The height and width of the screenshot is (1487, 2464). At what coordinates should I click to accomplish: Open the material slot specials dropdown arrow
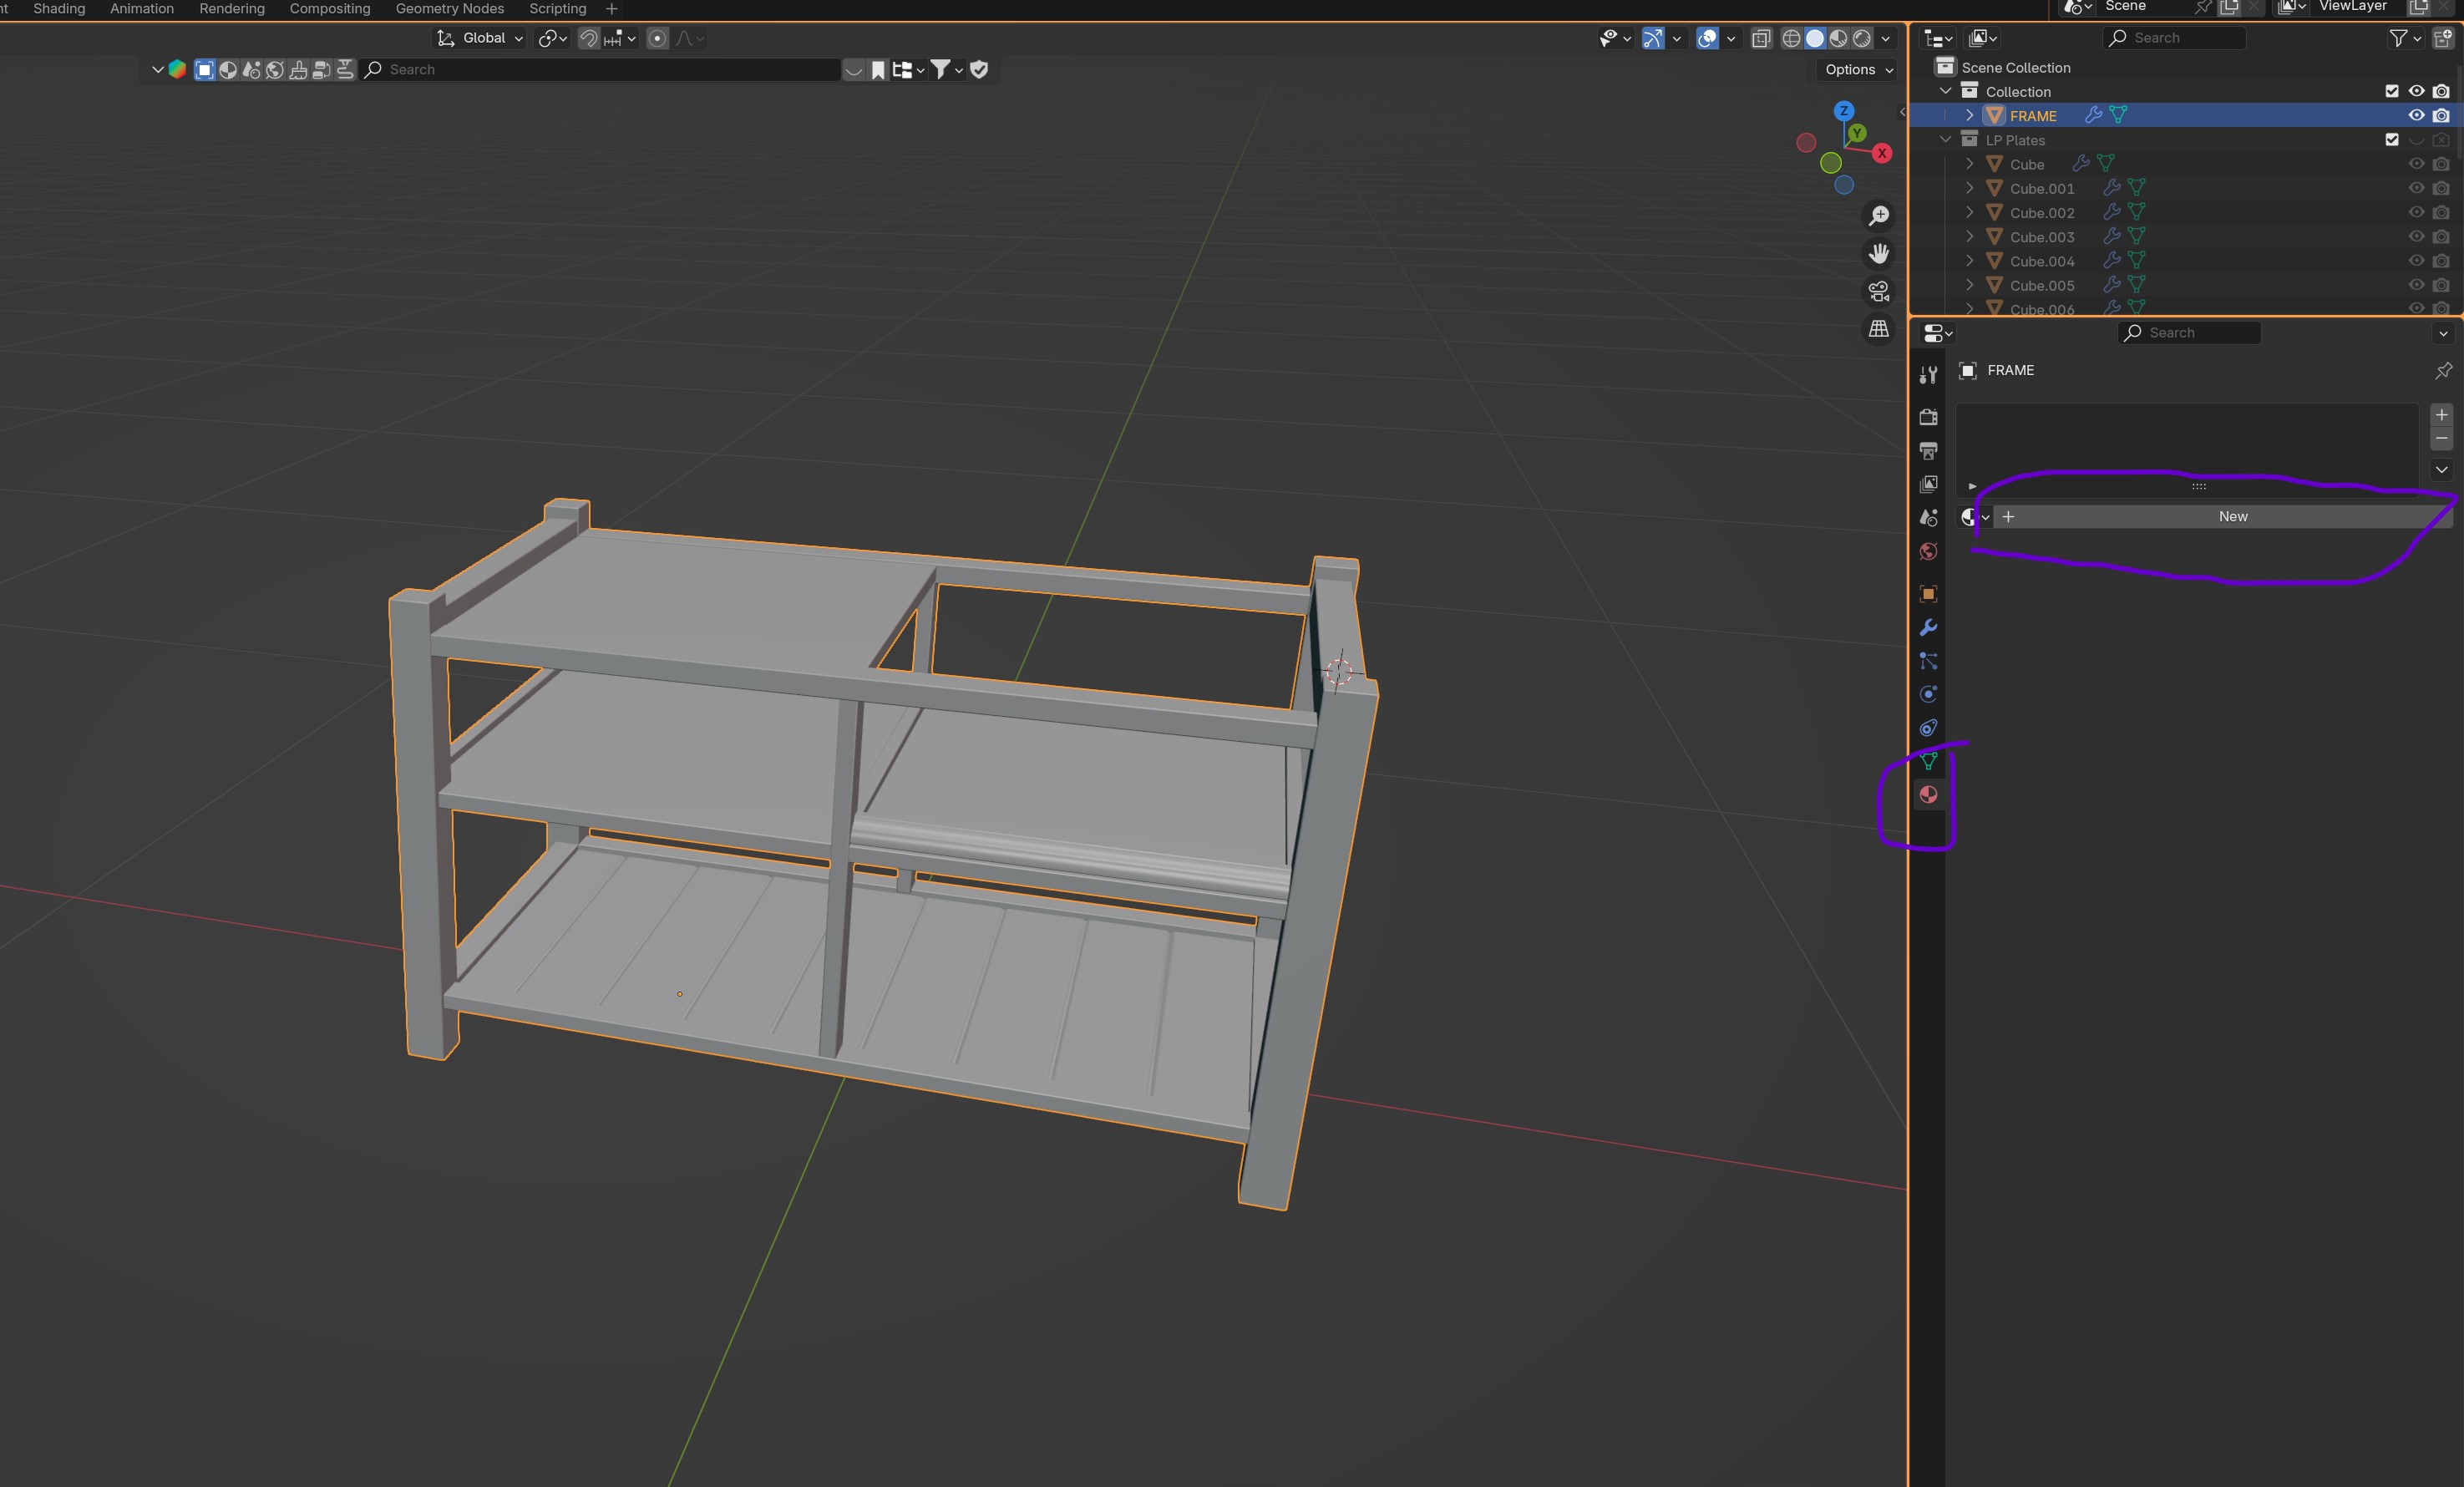tap(2441, 470)
